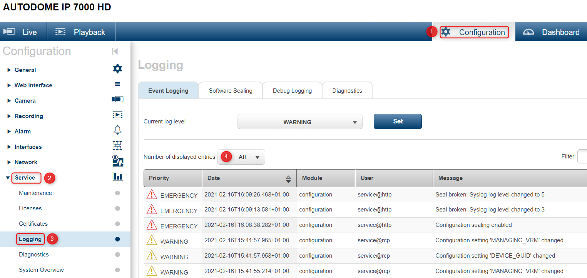Sort the log by the Date sort arrows
The width and height of the screenshot is (587, 278).
288,178
